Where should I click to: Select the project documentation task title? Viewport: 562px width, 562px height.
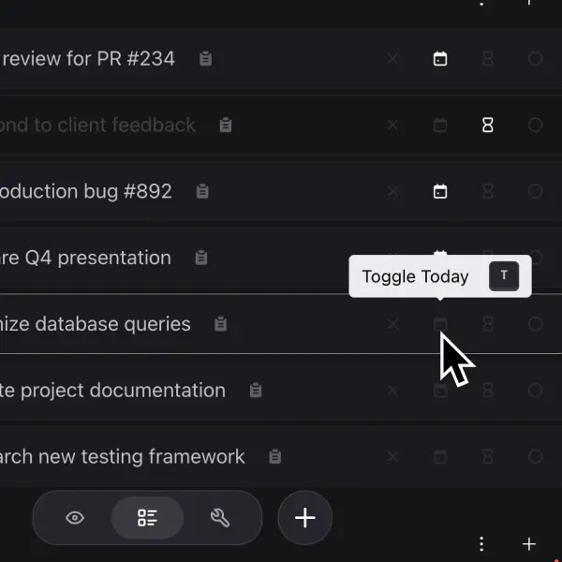112,391
